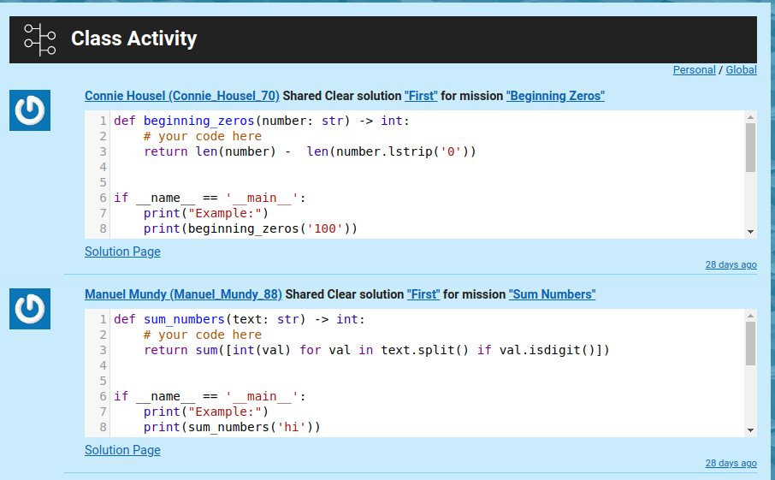Click scroll up arrow in Beginning Zeros code
The height and width of the screenshot is (480, 775).
(750, 118)
